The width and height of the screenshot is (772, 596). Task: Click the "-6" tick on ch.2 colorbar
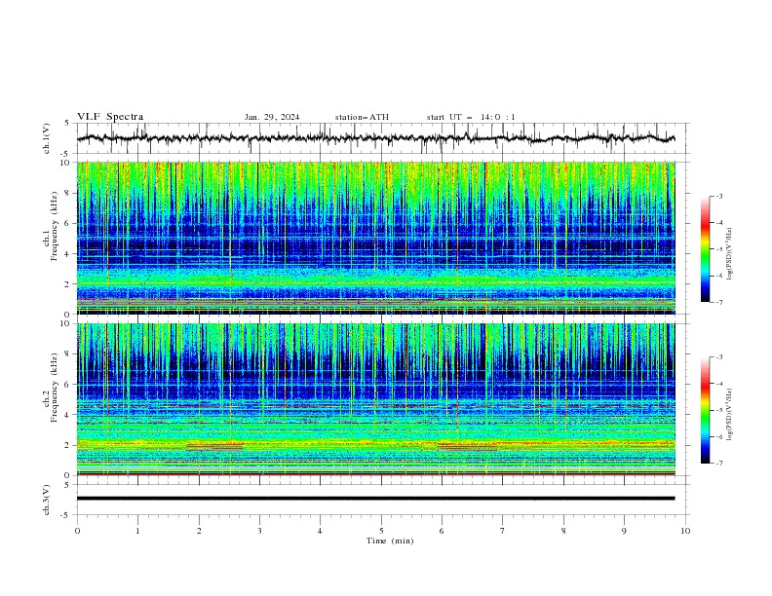pyautogui.click(x=718, y=436)
